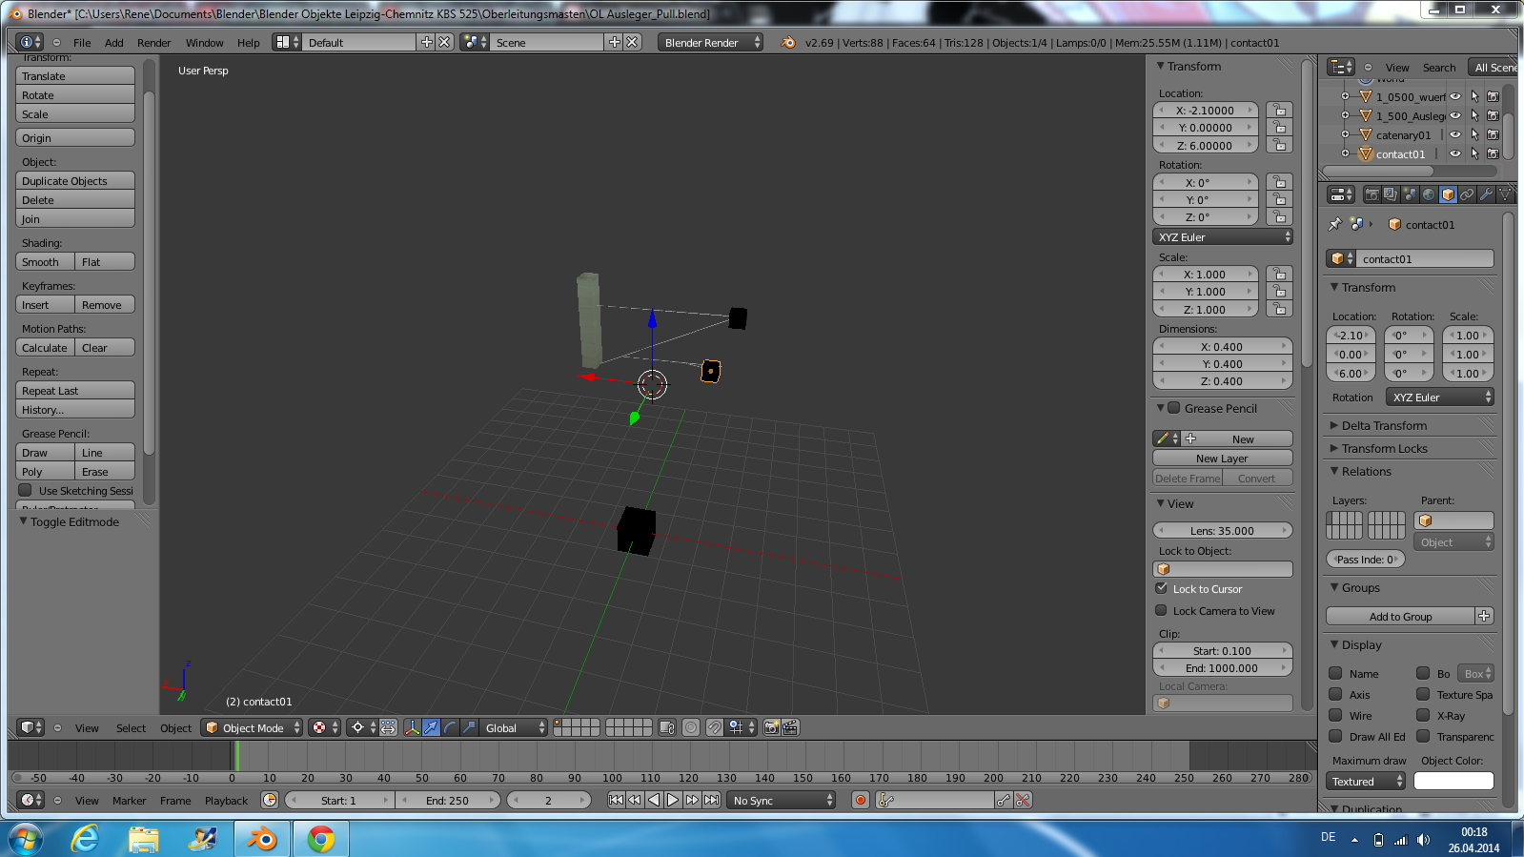Open the Select menu in viewport header
Screen dimensions: 1524x857
pyautogui.click(x=131, y=728)
